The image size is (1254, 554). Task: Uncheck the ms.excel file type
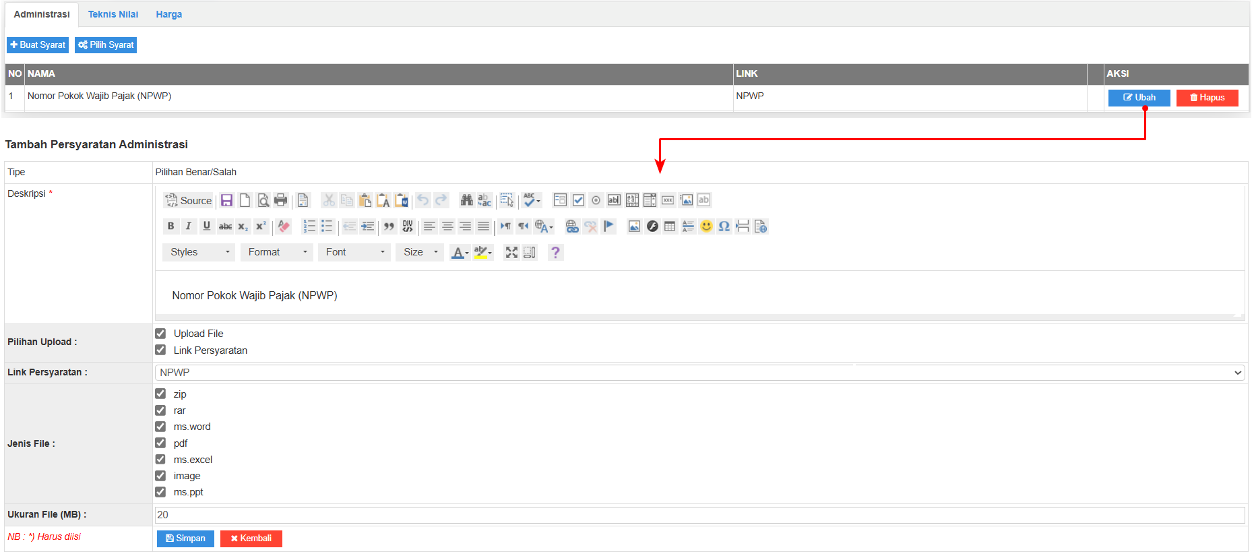[x=160, y=459]
